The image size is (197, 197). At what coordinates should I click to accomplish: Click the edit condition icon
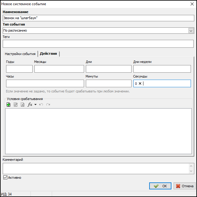point(16,105)
